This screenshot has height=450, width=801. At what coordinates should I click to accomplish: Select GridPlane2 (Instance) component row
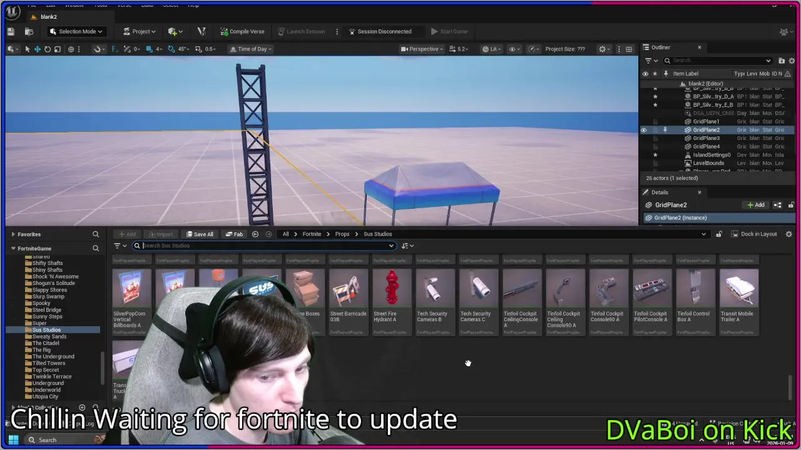(x=718, y=217)
